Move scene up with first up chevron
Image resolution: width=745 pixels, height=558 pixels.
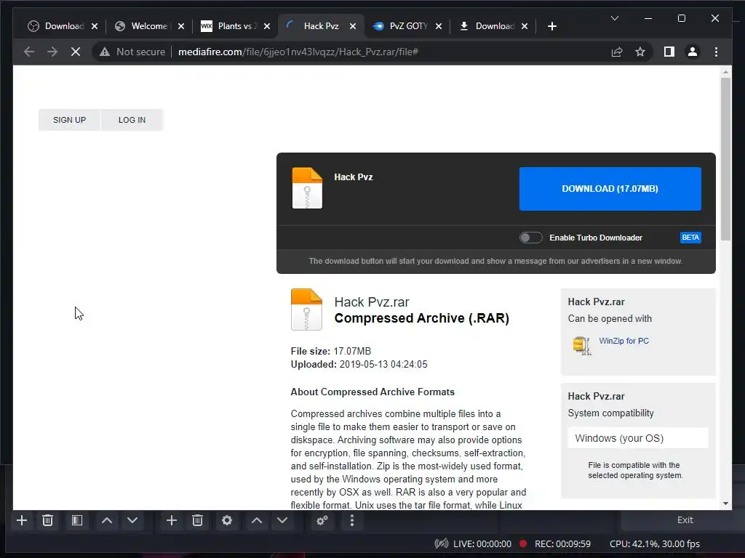107,520
